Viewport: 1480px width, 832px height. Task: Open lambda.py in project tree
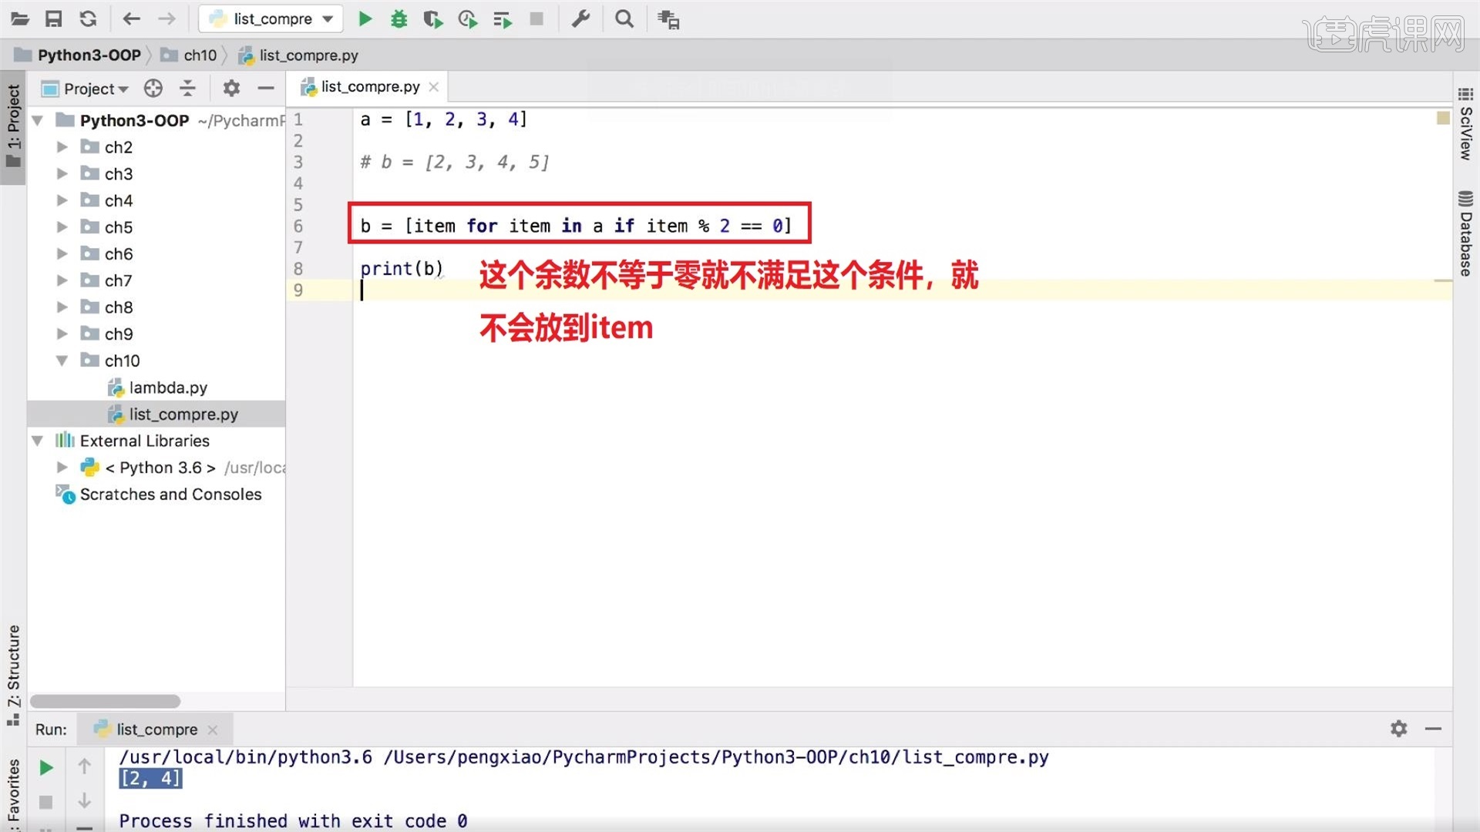(x=167, y=387)
